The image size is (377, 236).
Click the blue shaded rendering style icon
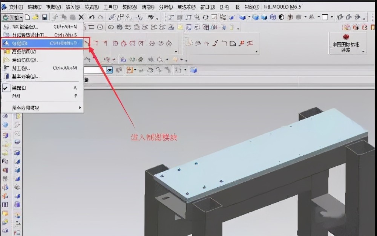tap(242, 17)
